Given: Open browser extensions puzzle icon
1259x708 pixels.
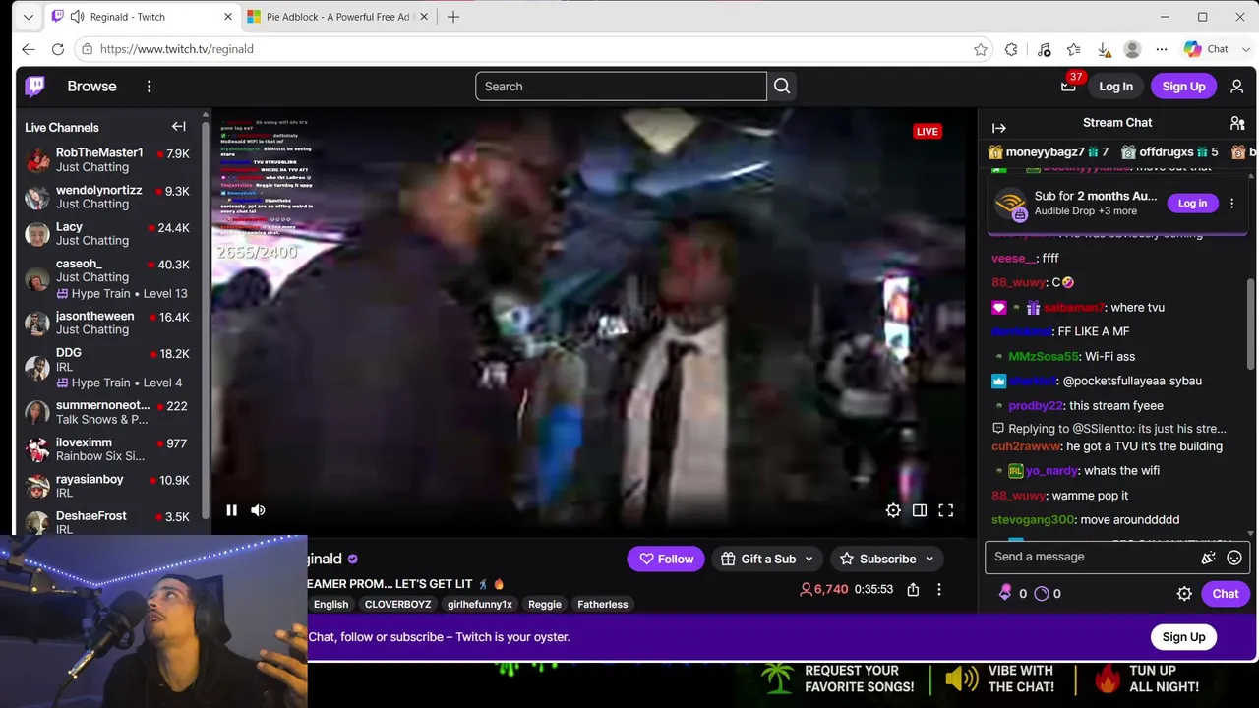Looking at the screenshot, I should point(1011,49).
